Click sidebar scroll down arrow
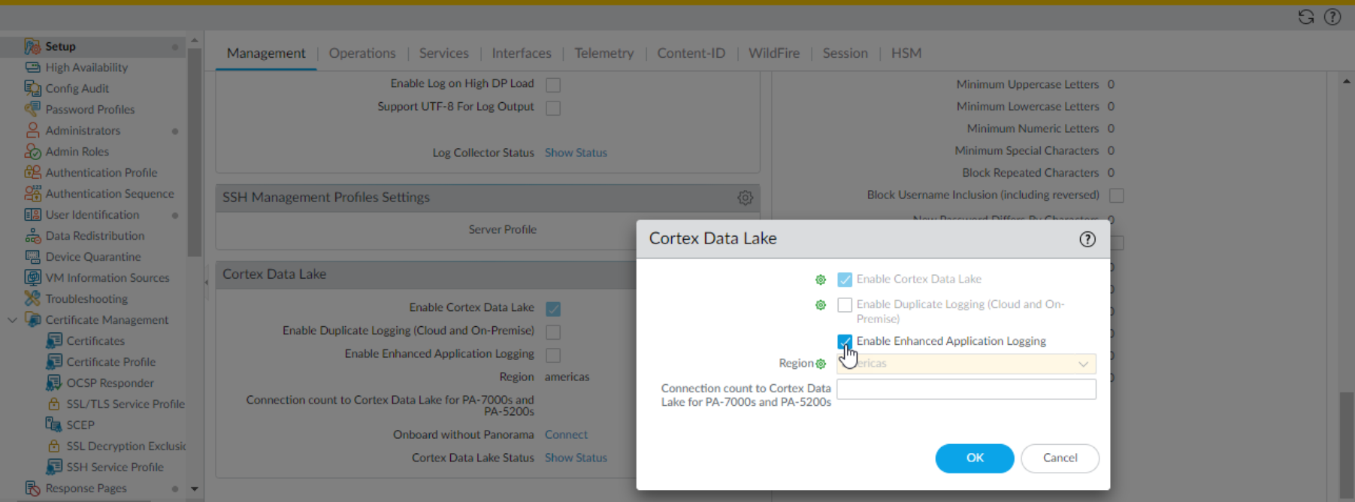 click(195, 489)
